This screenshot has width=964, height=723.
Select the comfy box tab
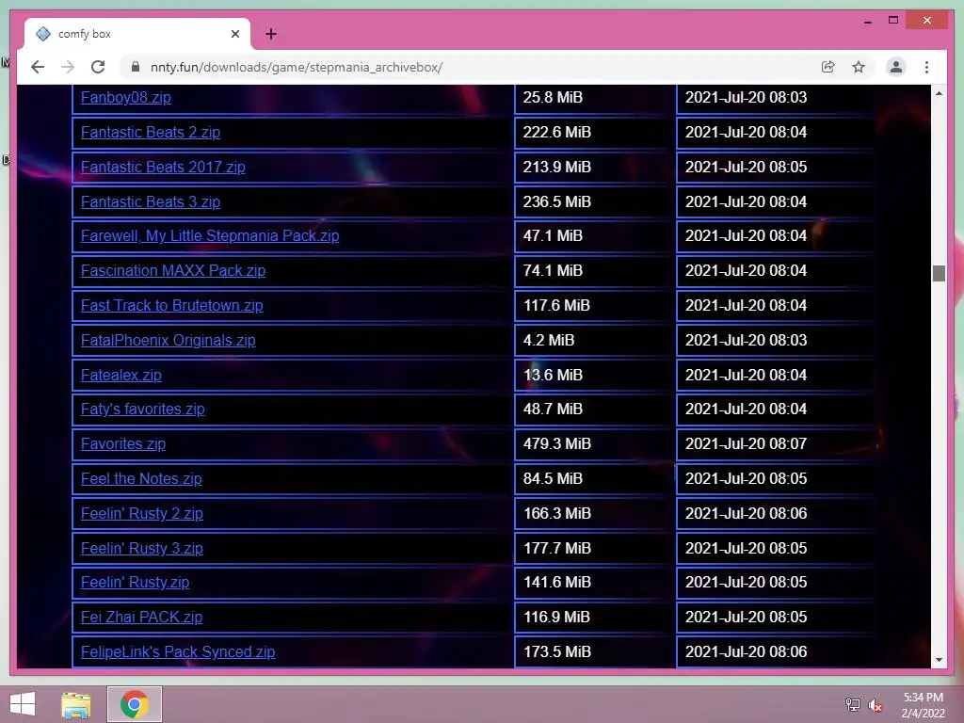click(x=137, y=34)
